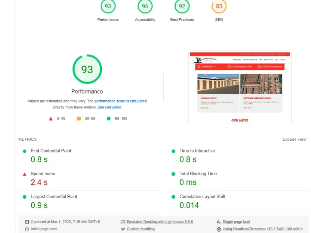Screen dimensions: 311x233
Task: Click the green dot beside Time to Interactive
Action: coord(173,151)
